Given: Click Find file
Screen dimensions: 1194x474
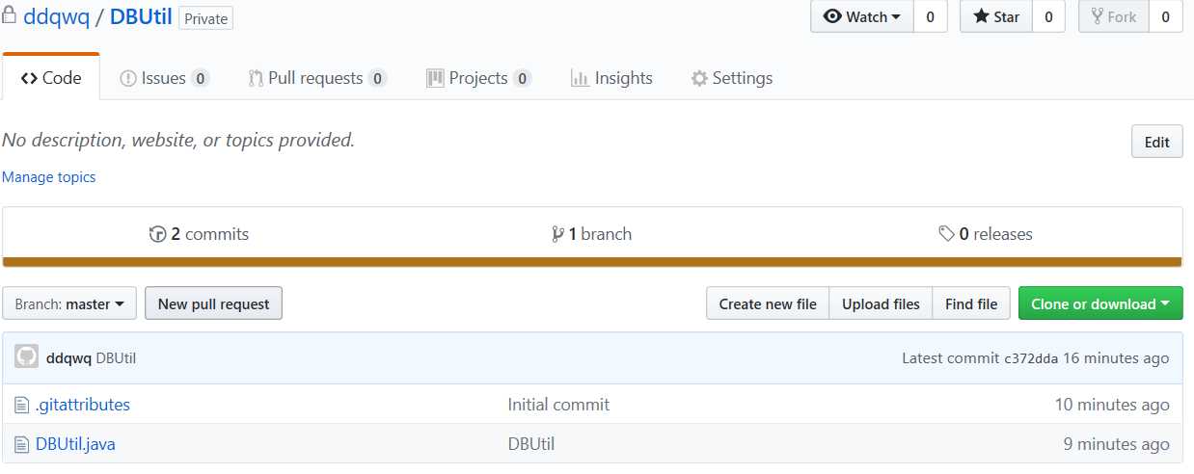Looking at the screenshot, I should click(971, 303).
